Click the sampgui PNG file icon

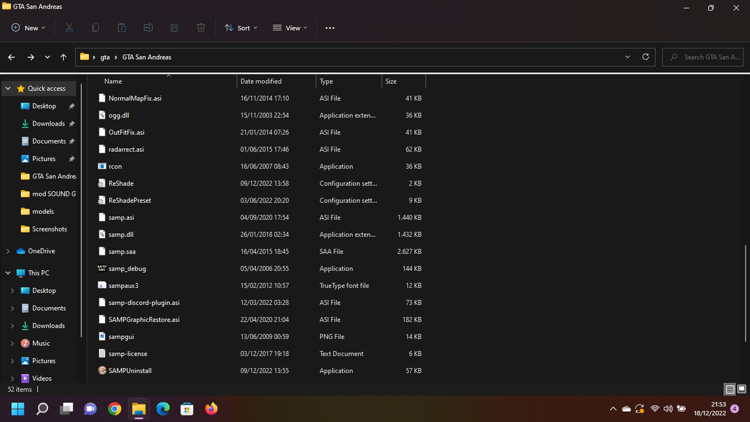102,336
